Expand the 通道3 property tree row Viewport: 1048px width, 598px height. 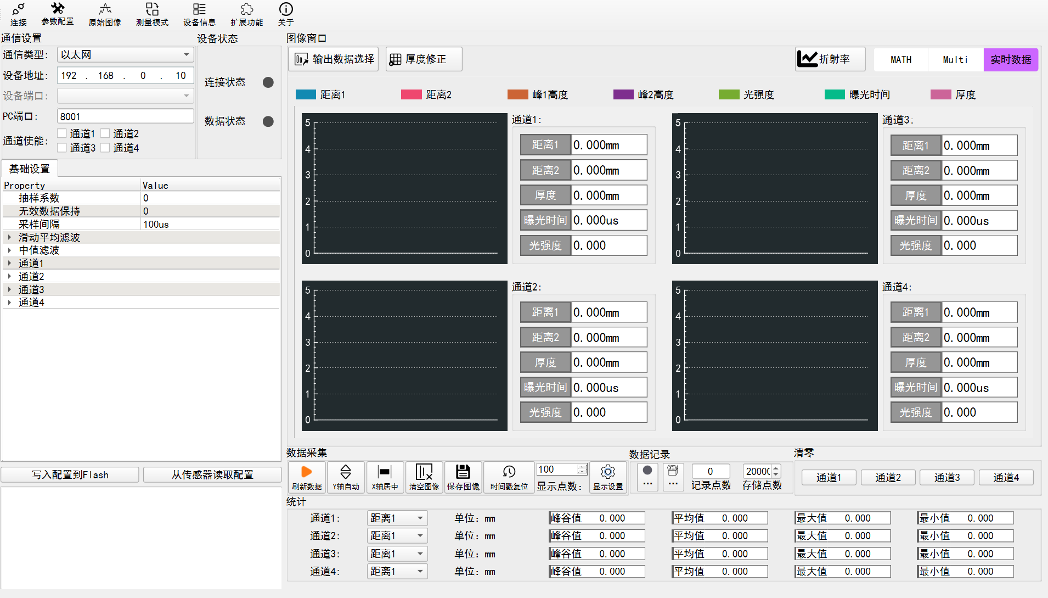9,289
